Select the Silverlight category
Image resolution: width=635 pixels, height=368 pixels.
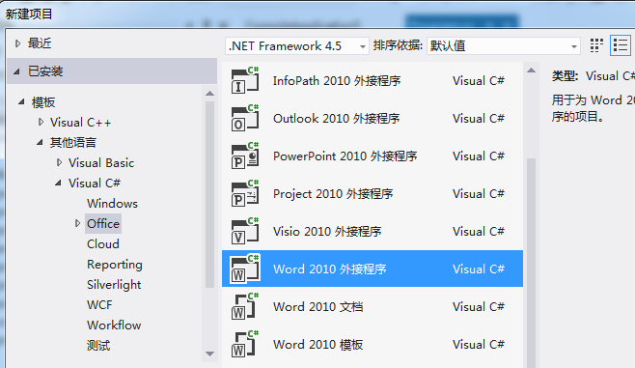point(114,285)
